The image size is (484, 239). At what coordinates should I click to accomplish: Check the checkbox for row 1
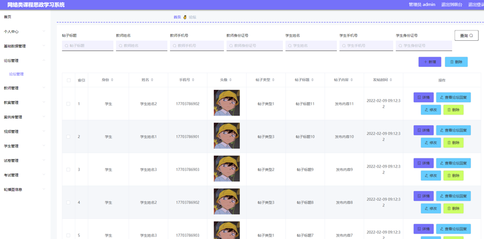(x=69, y=104)
